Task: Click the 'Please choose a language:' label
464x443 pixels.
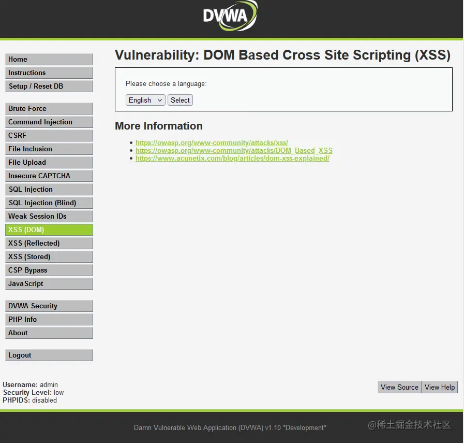Action: point(166,84)
